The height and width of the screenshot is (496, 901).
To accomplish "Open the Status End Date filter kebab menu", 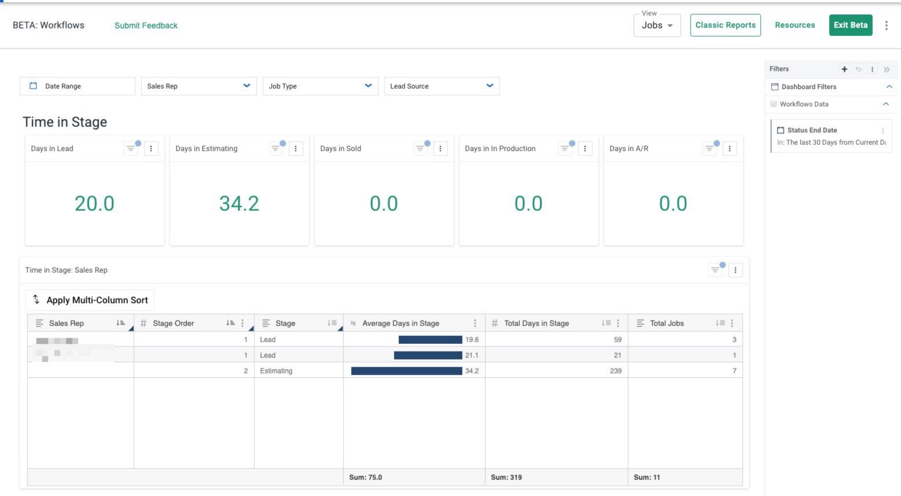I will pos(883,130).
